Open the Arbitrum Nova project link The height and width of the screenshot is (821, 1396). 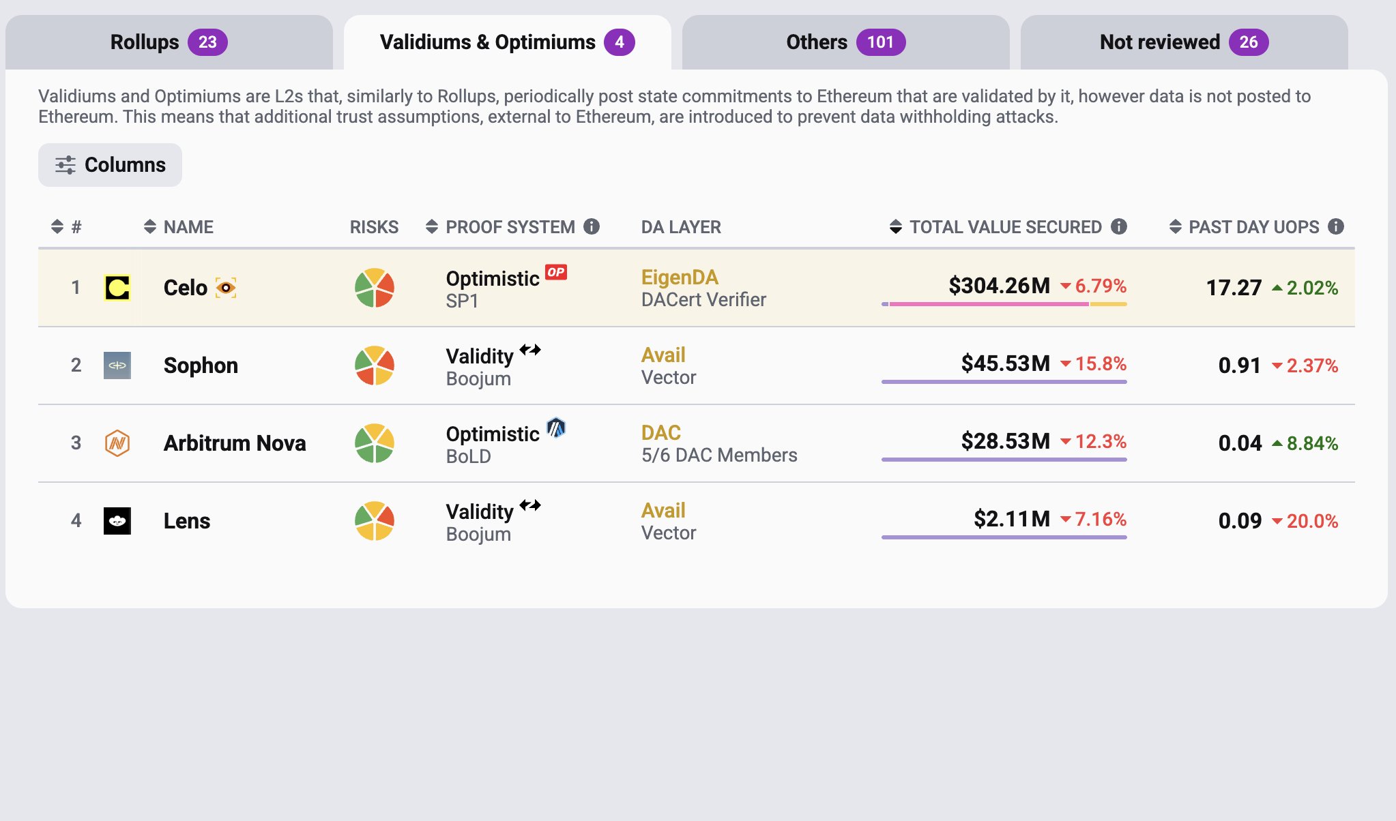[x=235, y=443]
